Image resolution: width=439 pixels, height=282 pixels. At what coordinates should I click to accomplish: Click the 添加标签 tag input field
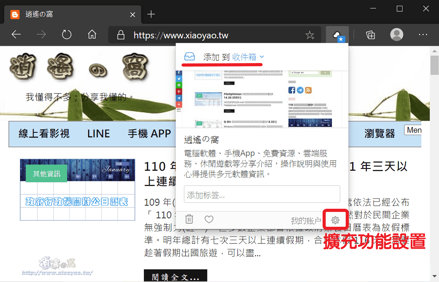[x=262, y=194]
